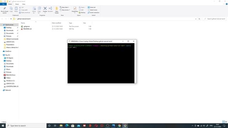Sort by the Date modified column header
The image size is (228, 128).
pos(56,23)
